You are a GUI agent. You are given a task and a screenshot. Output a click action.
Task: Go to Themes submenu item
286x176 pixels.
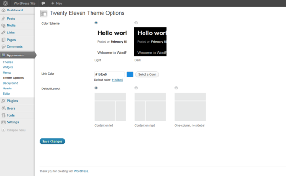(8, 62)
